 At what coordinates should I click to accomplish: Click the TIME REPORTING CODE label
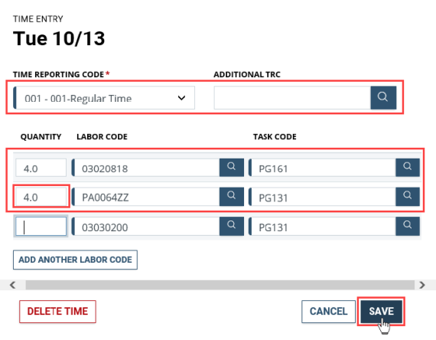(x=58, y=74)
